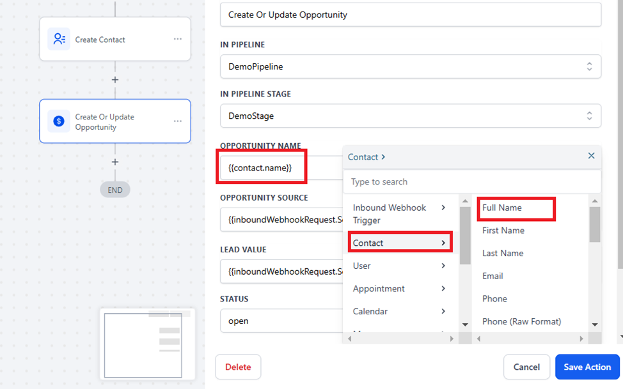Click the Contact breadcrumb in picker header
623x389 pixels.
click(363, 156)
